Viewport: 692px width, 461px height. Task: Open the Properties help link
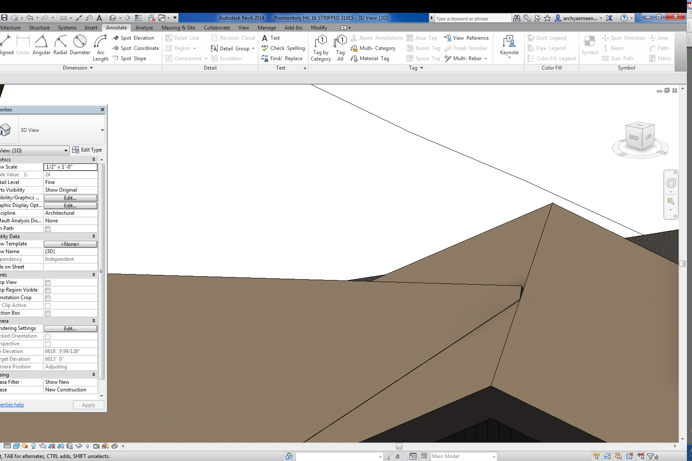click(x=12, y=405)
